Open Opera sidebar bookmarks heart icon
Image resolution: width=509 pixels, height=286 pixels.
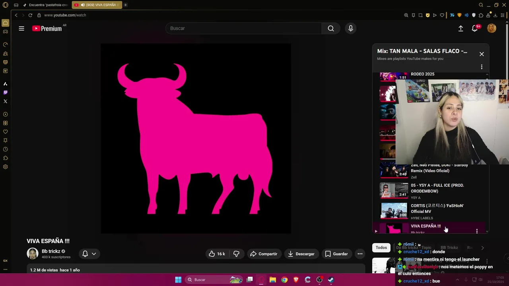[6, 132]
